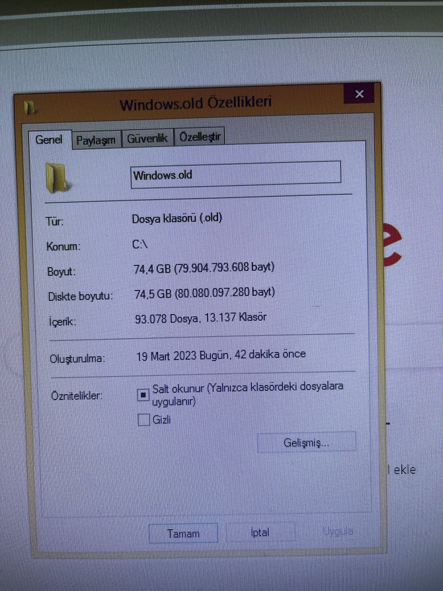The width and height of the screenshot is (443, 591).
Task: Click the Windows.old folder name field
Action: (236, 175)
